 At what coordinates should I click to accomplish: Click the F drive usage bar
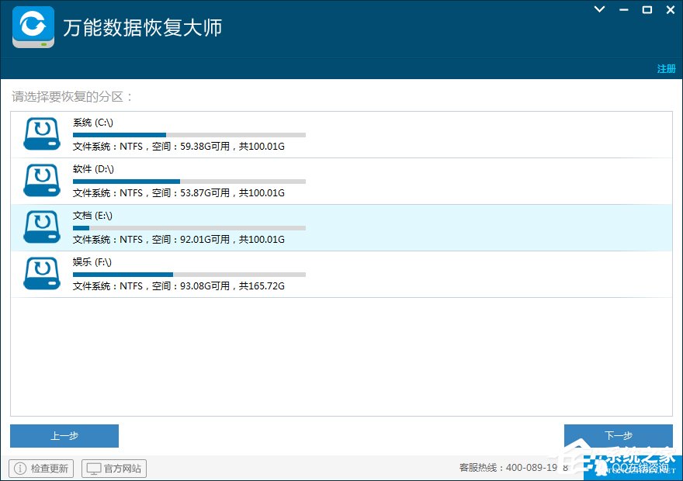[x=189, y=275]
